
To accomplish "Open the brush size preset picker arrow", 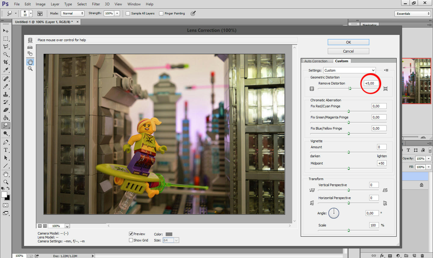I will (x=31, y=14).
